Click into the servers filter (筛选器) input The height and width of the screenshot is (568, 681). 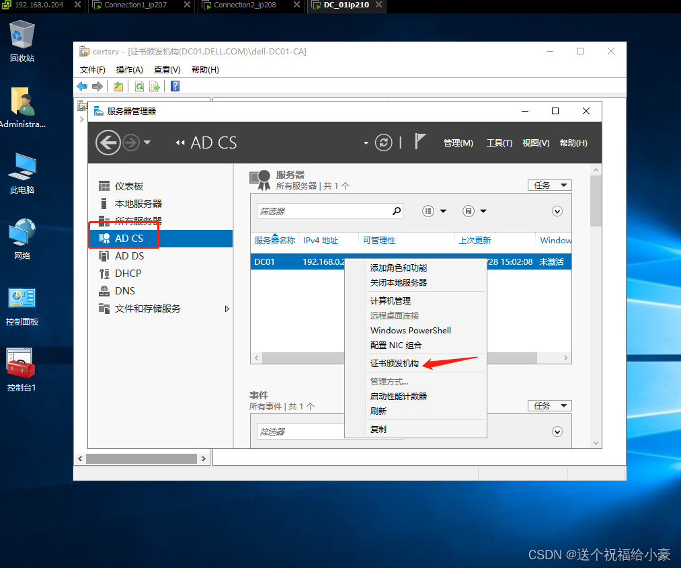[323, 211]
